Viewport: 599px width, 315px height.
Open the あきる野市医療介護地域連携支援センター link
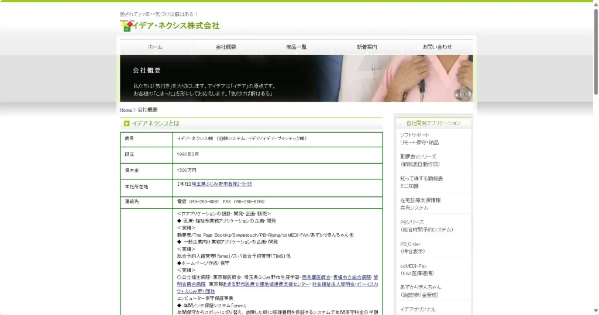266,285
